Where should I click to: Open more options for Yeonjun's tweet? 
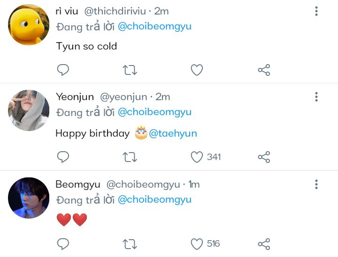click(316, 97)
